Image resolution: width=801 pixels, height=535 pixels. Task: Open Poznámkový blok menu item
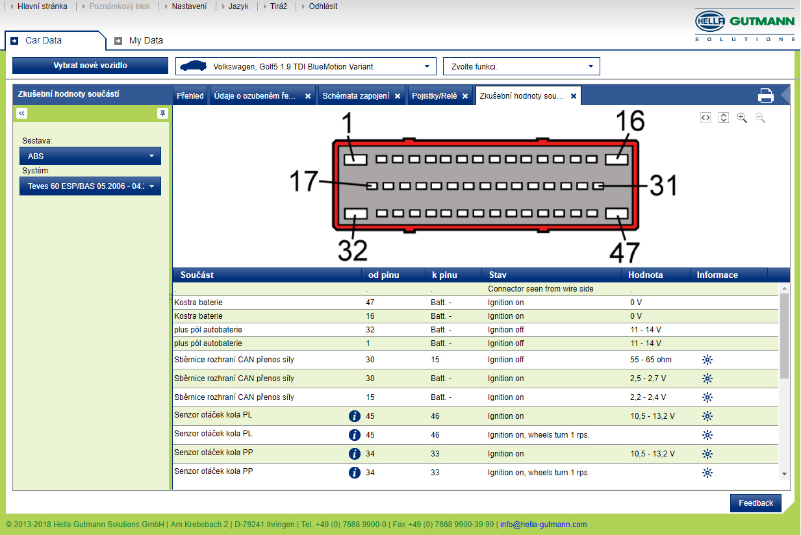[120, 6]
